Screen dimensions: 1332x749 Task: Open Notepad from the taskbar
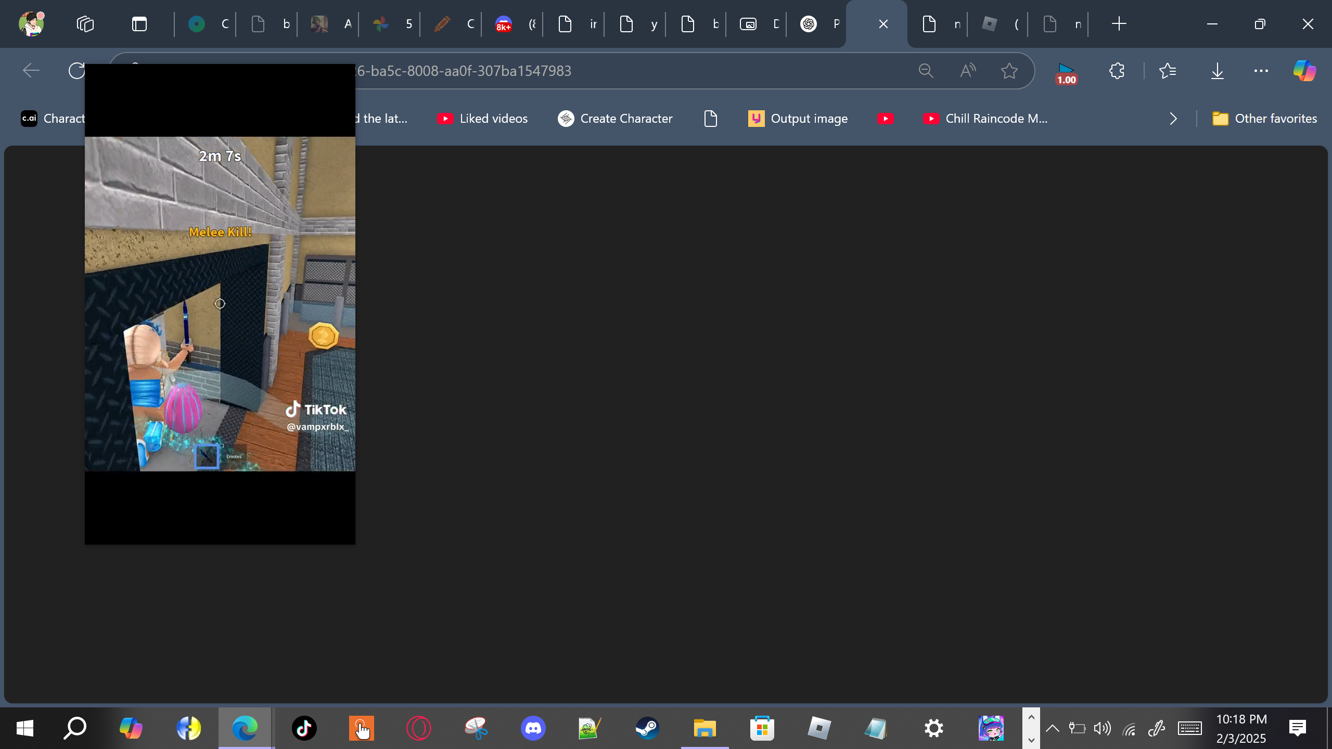877,728
